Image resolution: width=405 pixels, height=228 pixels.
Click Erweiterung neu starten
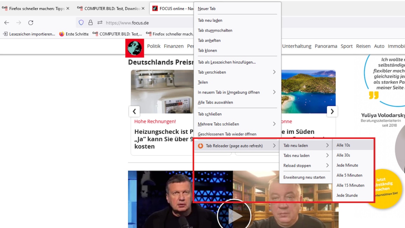(x=304, y=177)
